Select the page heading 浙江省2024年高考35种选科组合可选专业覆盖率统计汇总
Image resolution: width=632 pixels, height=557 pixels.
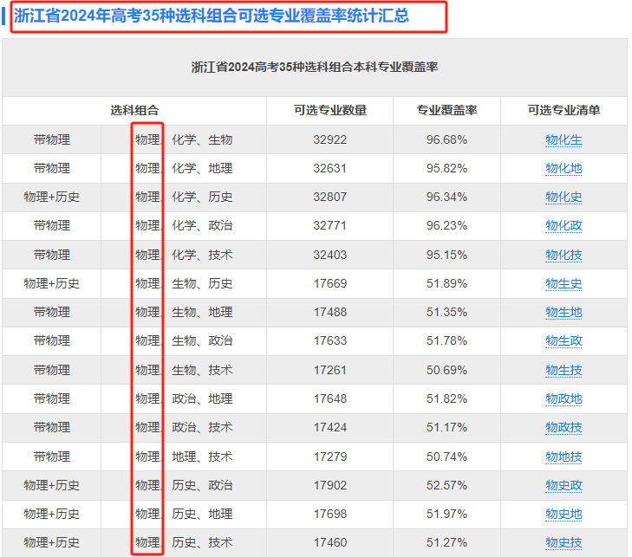(x=212, y=16)
